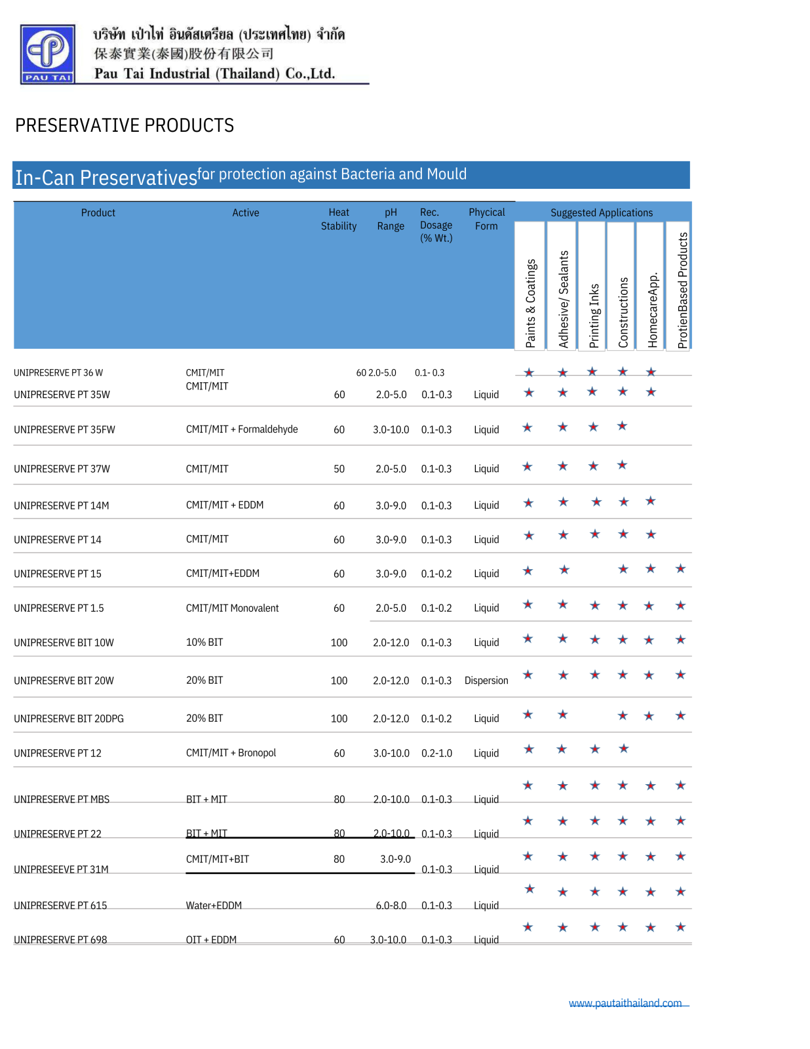
Task: Select the Rec. Dosage column header
Action: click(436, 225)
